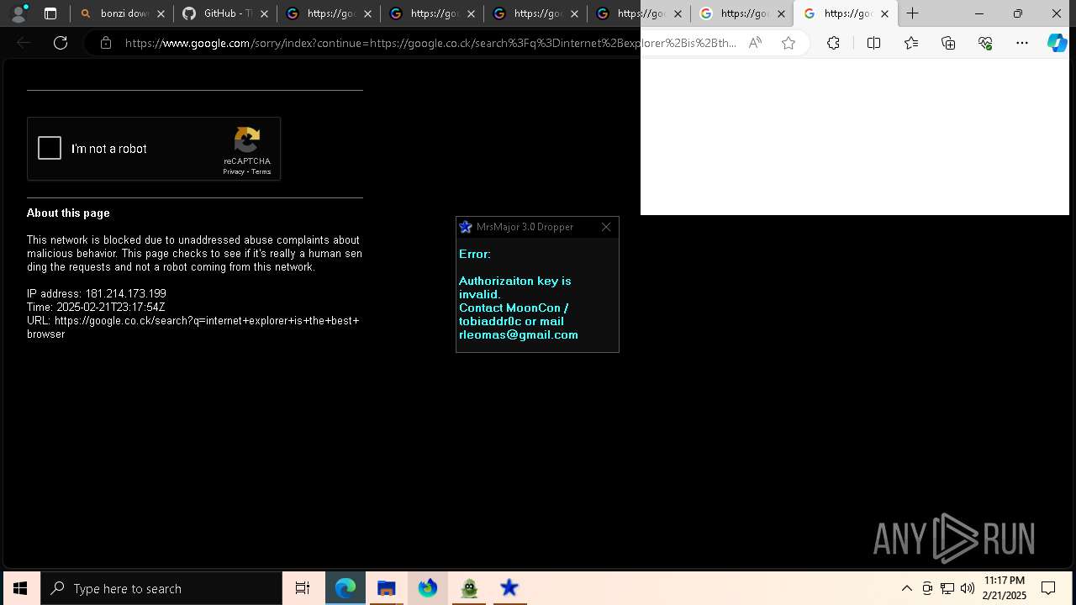Screen dimensions: 1076x605
Task: Open a new tab with plus button
Action: click(913, 13)
